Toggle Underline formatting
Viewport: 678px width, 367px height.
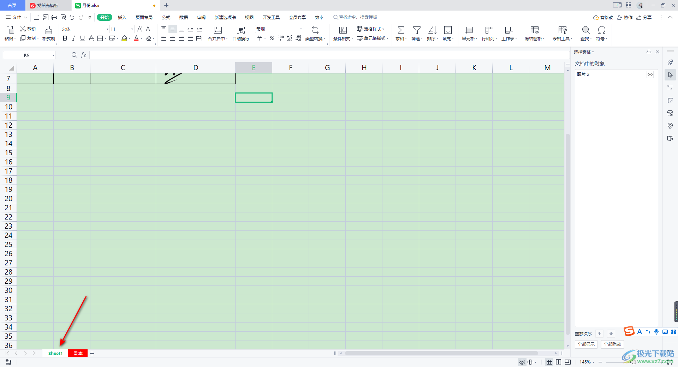pos(82,38)
